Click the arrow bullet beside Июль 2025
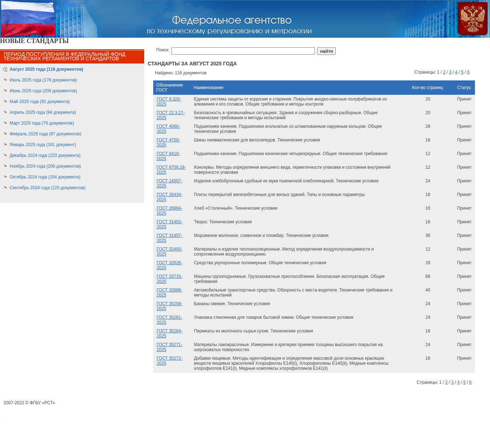The image size is (490, 429). click(x=5, y=80)
